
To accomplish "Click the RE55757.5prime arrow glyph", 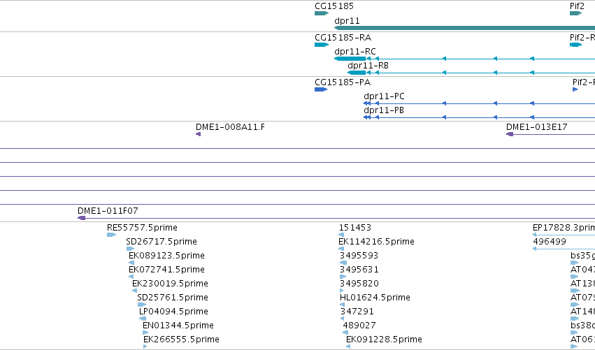I will click(x=111, y=235).
